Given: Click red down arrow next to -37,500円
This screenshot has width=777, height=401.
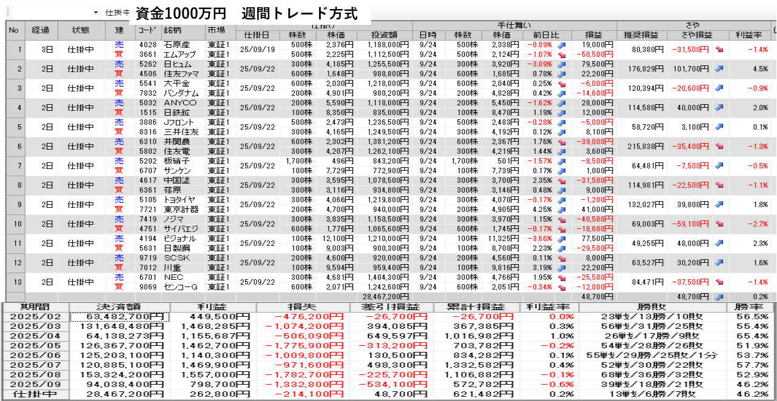Looking at the screenshot, I should click(x=719, y=282).
